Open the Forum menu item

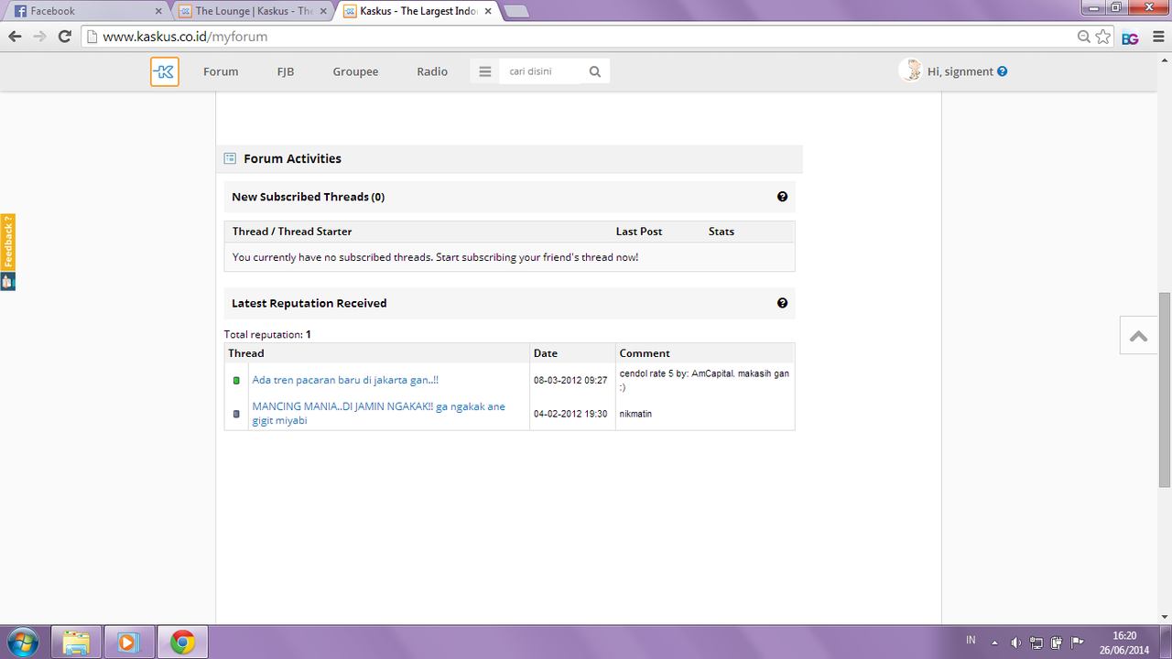pyautogui.click(x=221, y=71)
